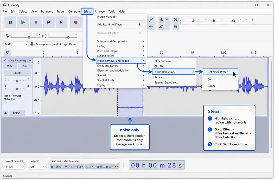The width and height of the screenshot is (275, 180).
Task: Select the Draw tool pencil icon
Action: (151, 20)
